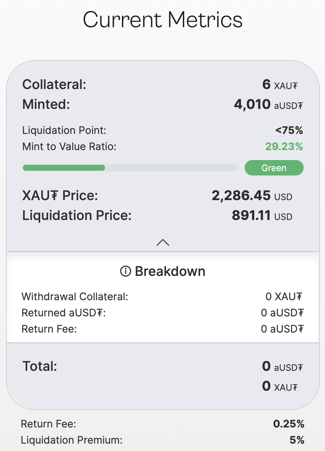Click the Withdrawal Collateral row label

coord(75,296)
